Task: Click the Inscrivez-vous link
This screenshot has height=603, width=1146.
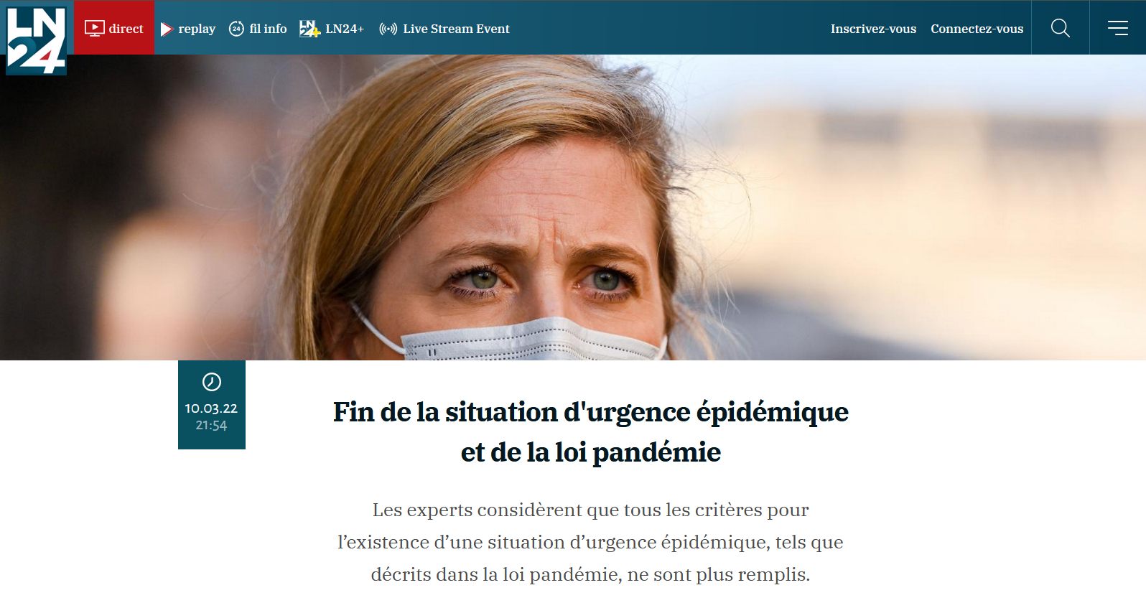Action: [873, 29]
